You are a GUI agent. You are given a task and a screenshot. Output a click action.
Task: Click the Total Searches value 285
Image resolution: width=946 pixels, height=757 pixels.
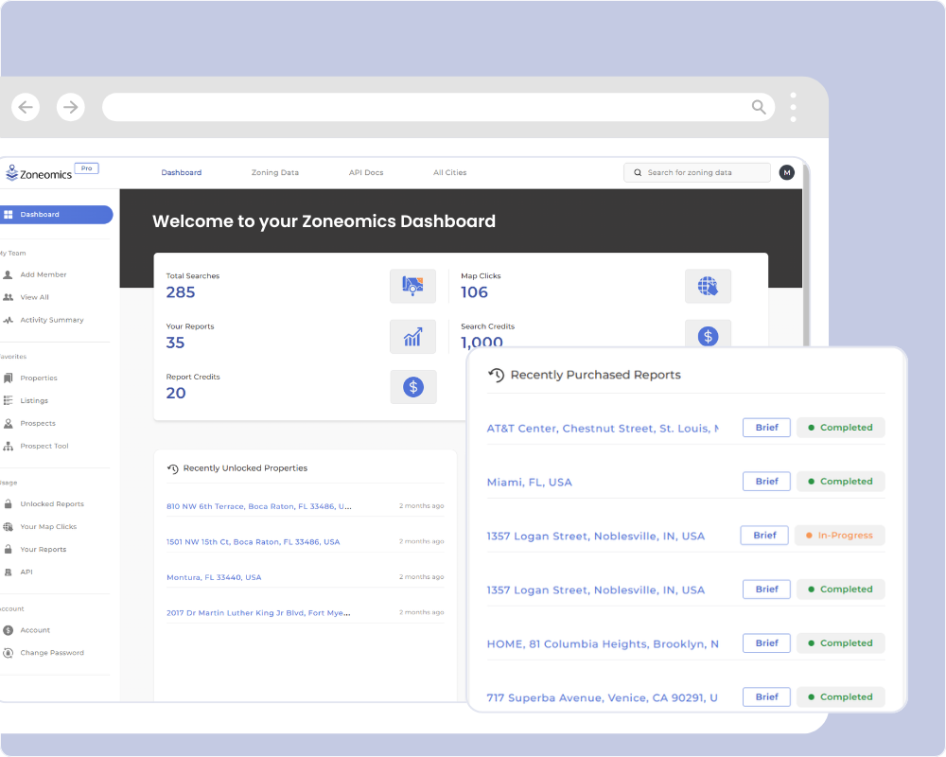coord(181,292)
